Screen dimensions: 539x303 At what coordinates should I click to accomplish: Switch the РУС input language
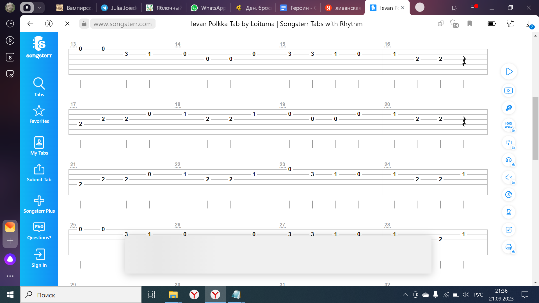(478, 295)
